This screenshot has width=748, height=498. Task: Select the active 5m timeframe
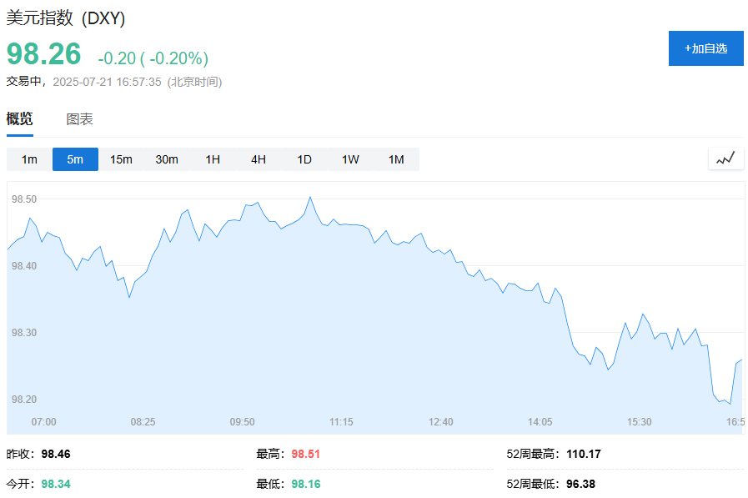point(75,159)
